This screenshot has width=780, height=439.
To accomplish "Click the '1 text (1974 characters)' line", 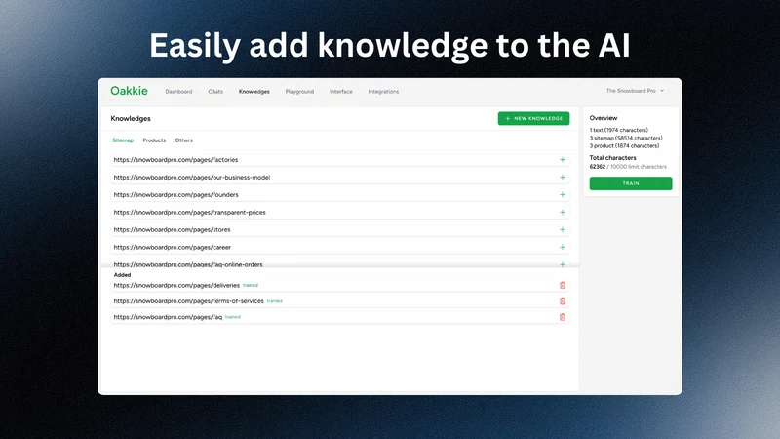I will 619,130.
